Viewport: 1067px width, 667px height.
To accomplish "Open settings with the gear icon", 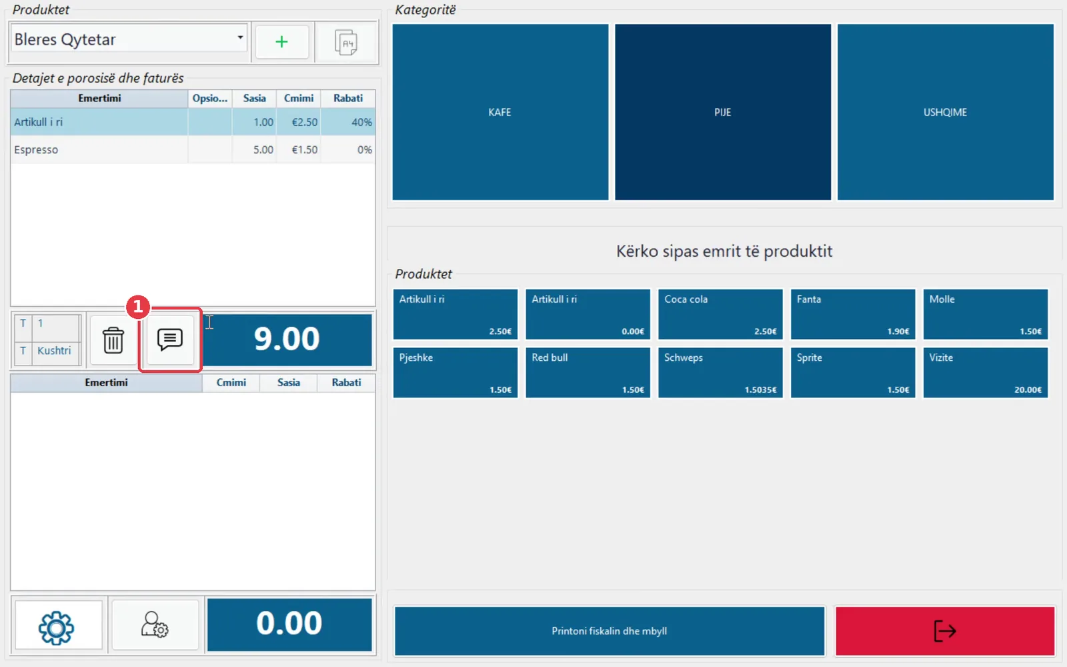I will (x=57, y=626).
